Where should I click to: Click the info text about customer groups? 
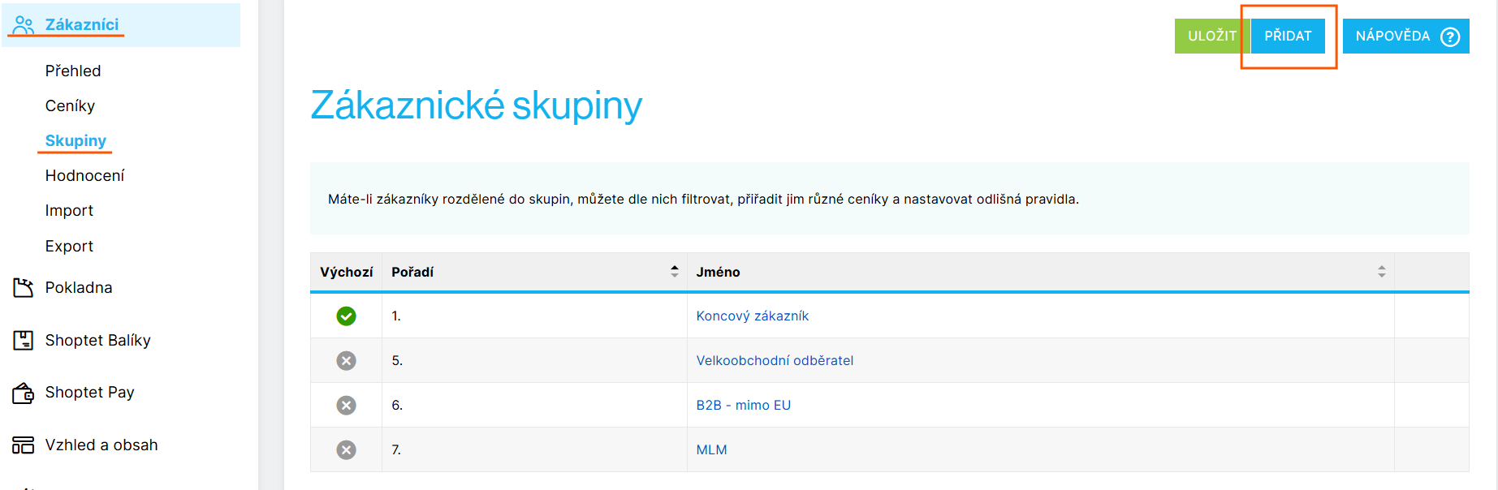[x=703, y=199]
